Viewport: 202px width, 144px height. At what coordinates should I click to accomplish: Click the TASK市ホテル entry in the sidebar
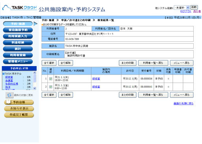tap(13, 74)
